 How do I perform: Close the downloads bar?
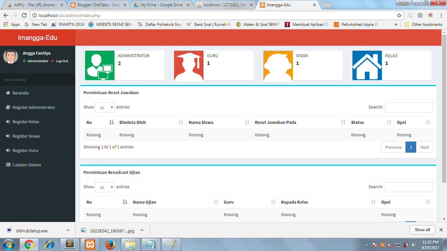click(441, 230)
